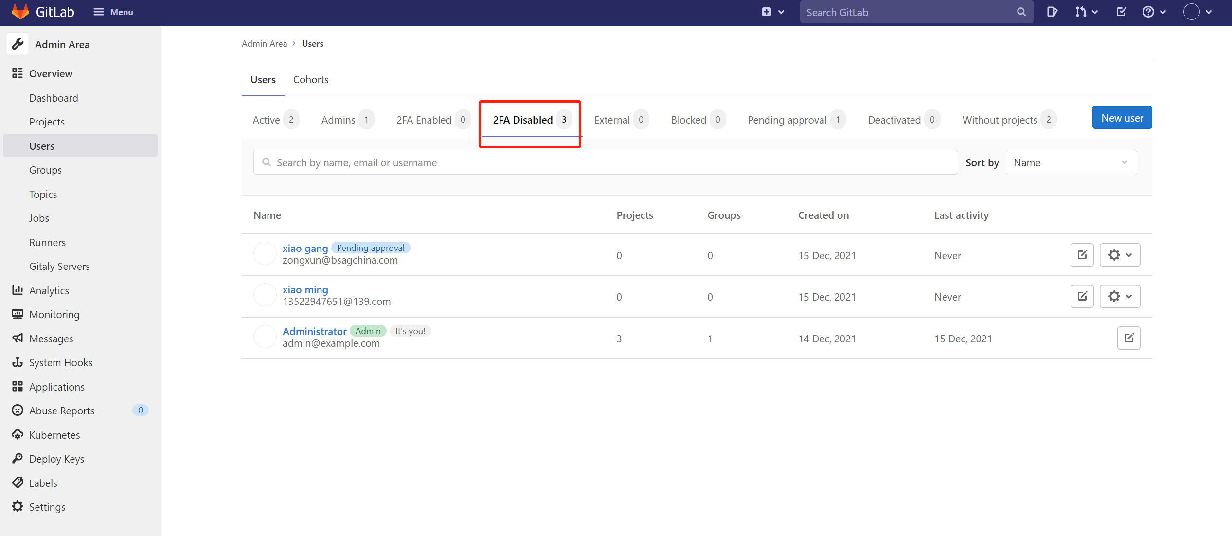The width and height of the screenshot is (1232, 536).
Task: Click the Overview icon in sidebar
Action: point(18,73)
